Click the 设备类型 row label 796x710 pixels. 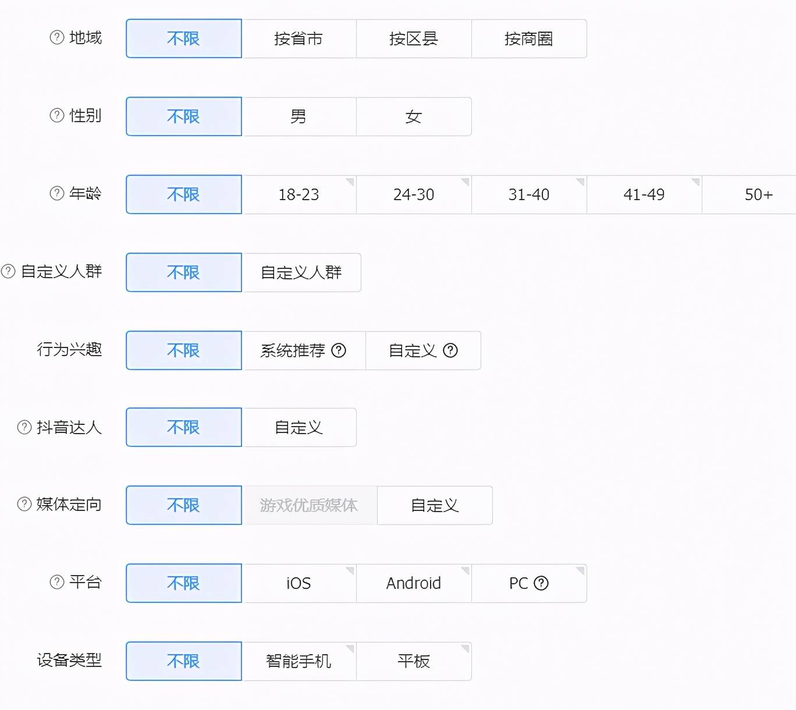(69, 660)
